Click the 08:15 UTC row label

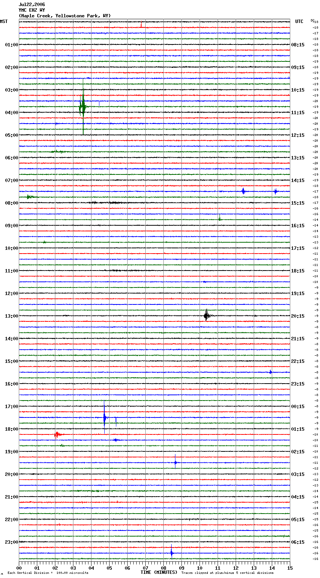point(298,44)
